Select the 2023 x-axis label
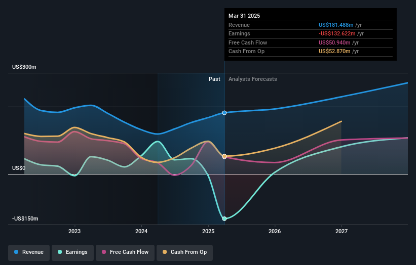 tap(74, 231)
